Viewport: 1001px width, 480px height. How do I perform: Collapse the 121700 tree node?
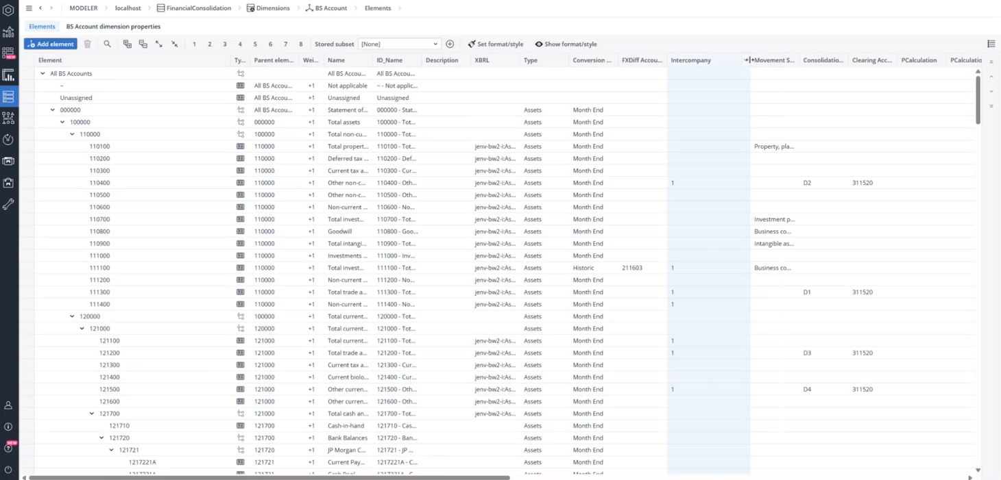tap(92, 414)
